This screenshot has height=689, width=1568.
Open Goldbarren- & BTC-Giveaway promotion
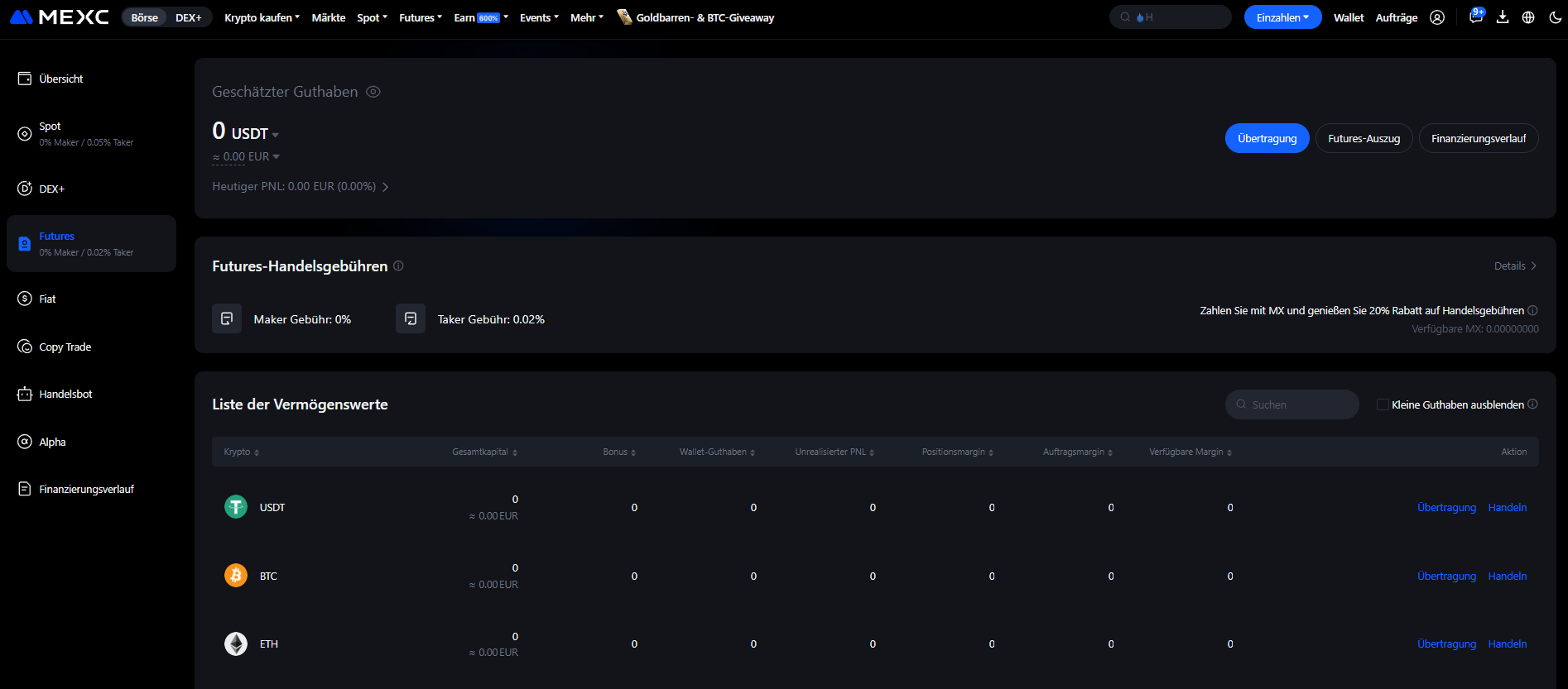point(705,17)
